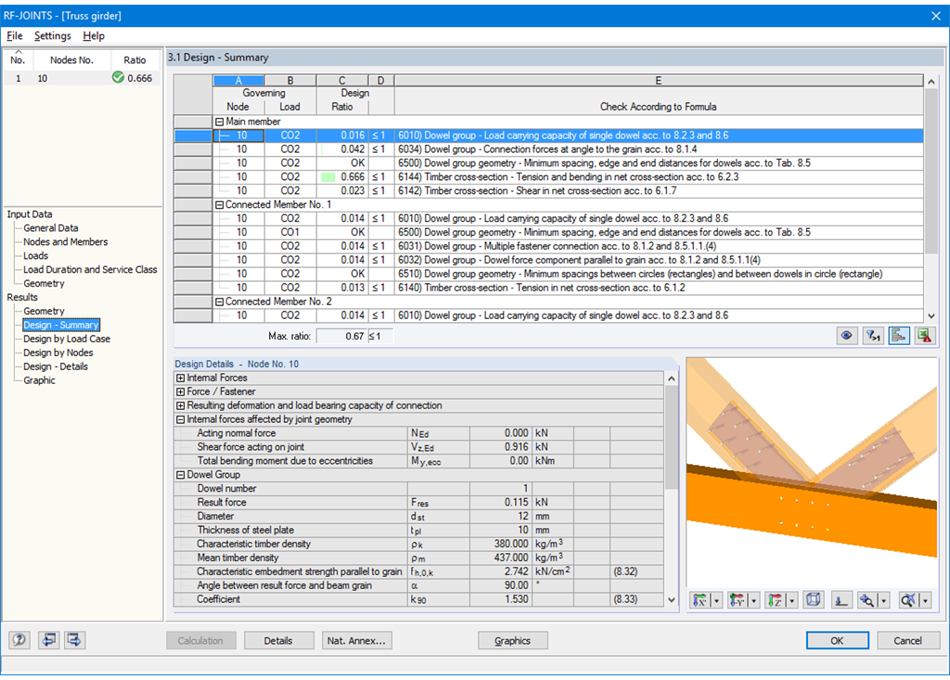Collapse Connected Member No. 2 group
The height and width of the screenshot is (680, 950).
[219, 302]
